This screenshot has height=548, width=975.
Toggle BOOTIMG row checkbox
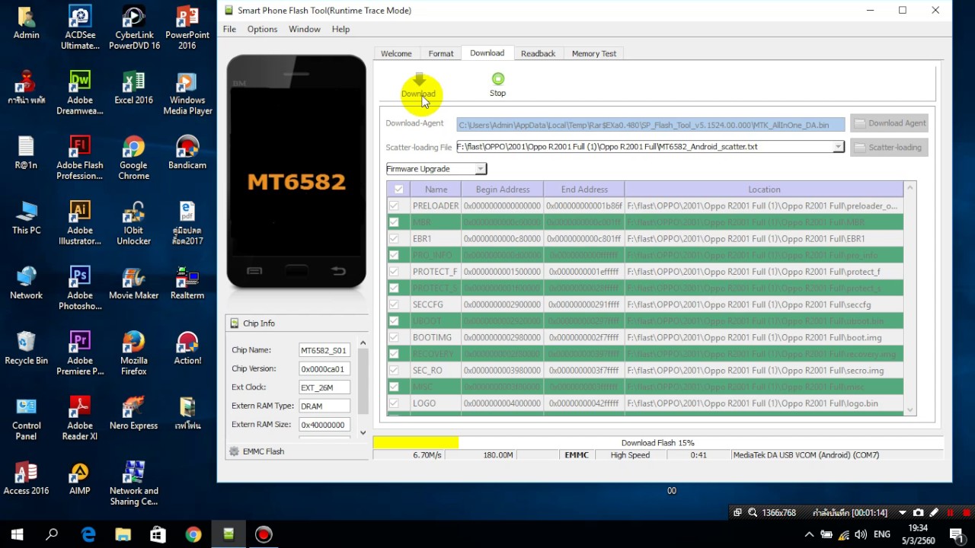point(394,337)
